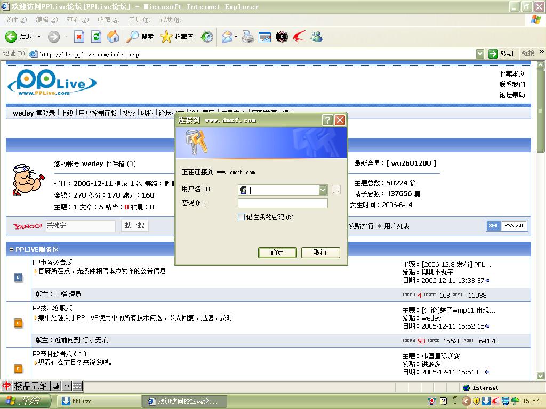The image size is (546, 409).
Task: Click the Forward arrow toolbar icon
Action: pyautogui.click(x=54, y=37)
